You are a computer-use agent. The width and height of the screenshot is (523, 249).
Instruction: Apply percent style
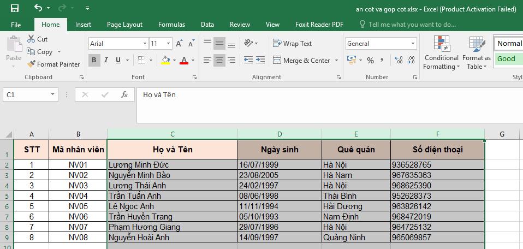[x=370, y=61]
